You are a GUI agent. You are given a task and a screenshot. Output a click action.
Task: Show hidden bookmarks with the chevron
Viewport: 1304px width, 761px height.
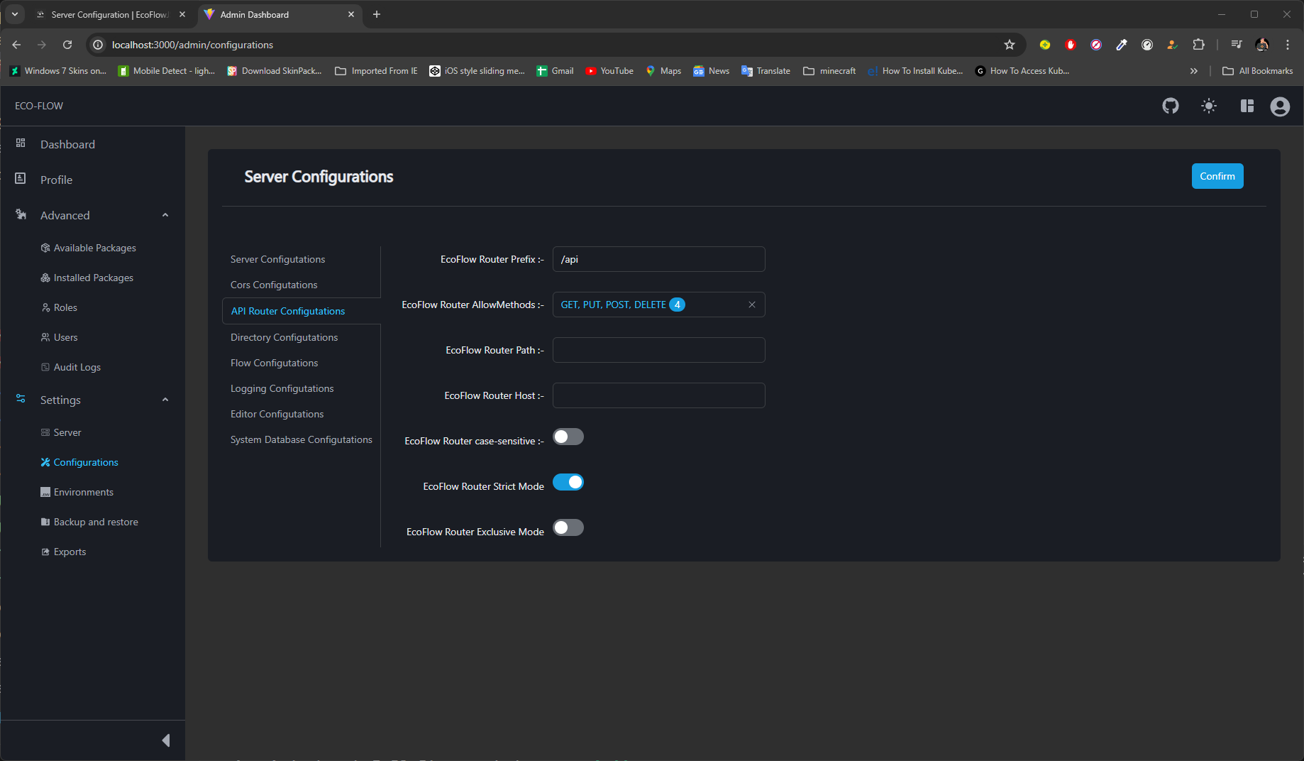tap(1194, 71)
